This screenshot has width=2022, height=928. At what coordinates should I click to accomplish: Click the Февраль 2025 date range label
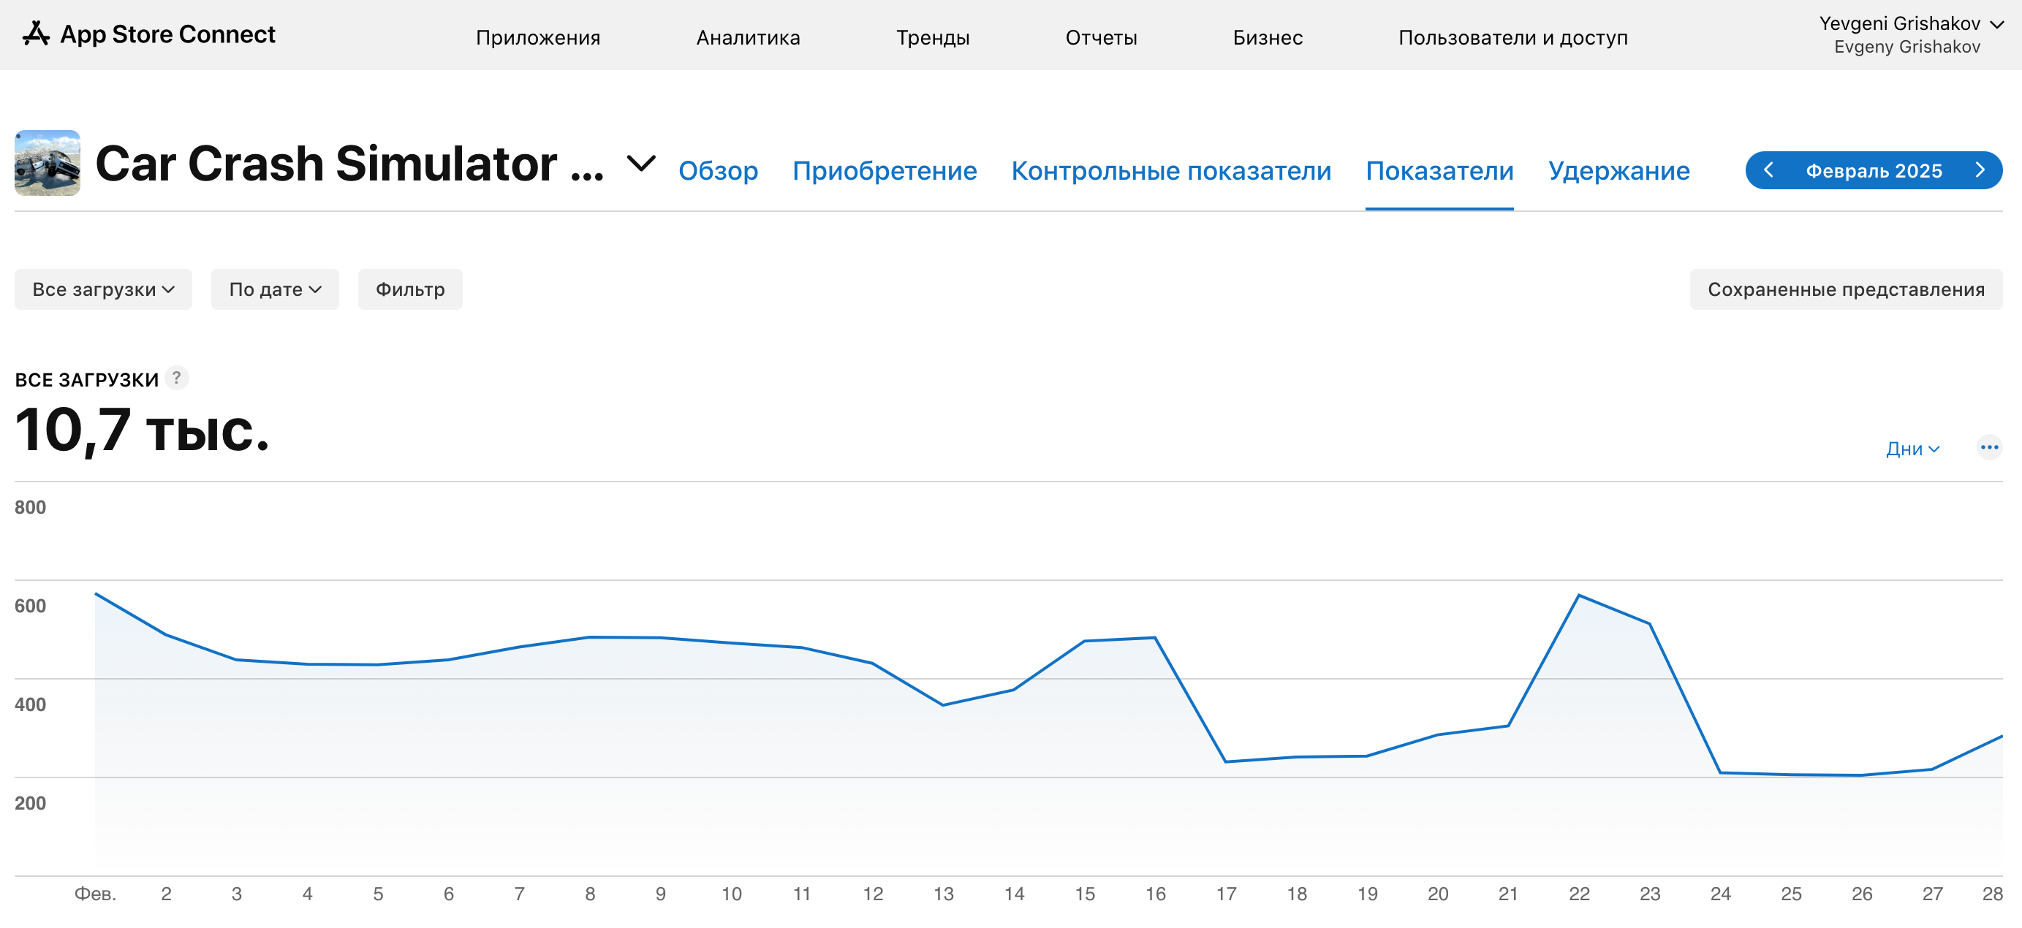point(1874,170)
